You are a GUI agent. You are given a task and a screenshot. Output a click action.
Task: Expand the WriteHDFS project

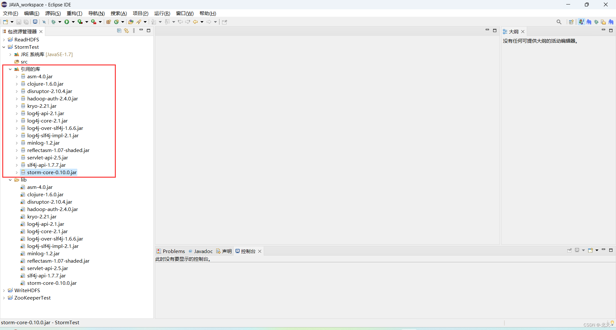pyautogui.click(x=4, y=291)
